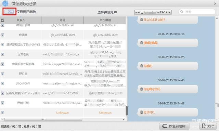Close the 微信聊天记录 window
The width and height of the screenshot is (219, 131).
click(x=215, y=4)
